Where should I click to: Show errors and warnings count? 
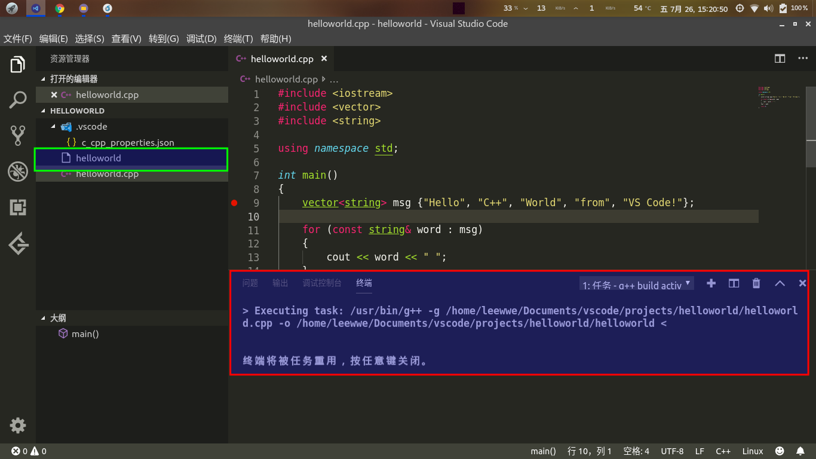coord(29,451)
